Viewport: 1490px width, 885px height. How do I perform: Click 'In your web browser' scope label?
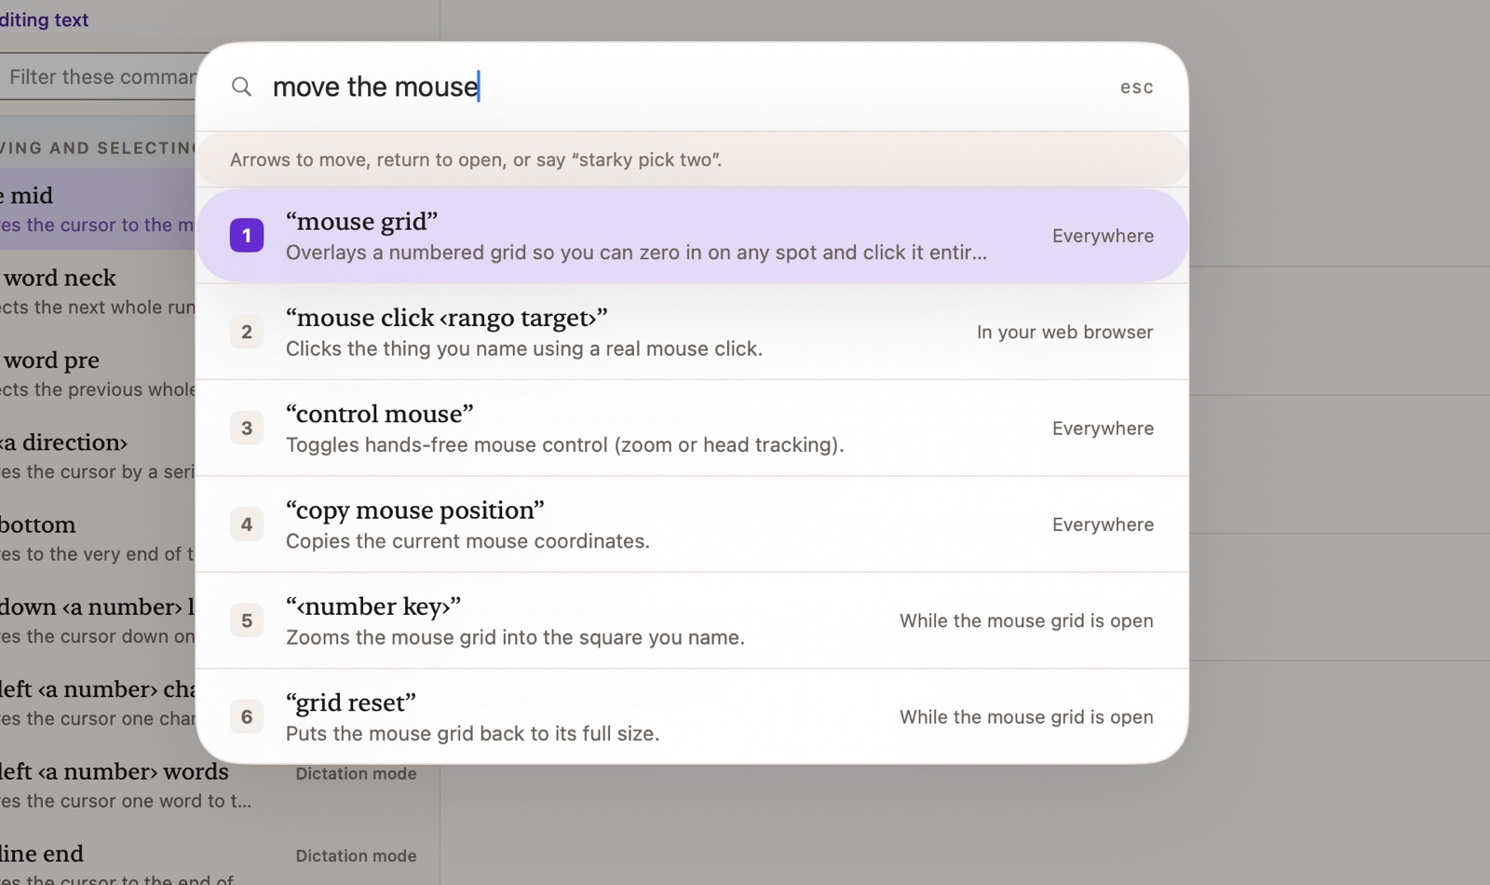[x=1064, y=332]
